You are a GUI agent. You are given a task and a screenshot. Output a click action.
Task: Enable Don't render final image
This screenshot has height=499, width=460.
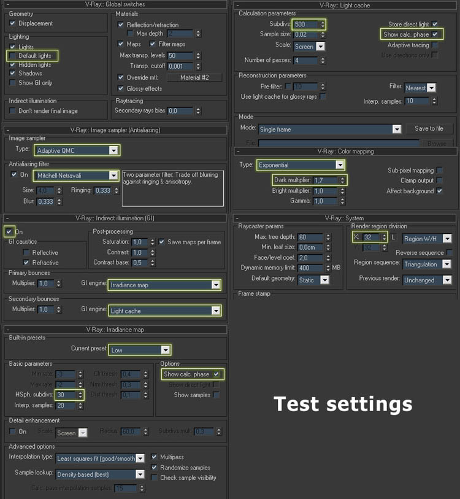coord(13,111)
